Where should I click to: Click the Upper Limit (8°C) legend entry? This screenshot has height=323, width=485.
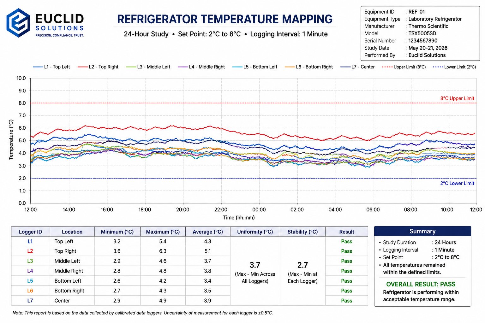[404, 67]
